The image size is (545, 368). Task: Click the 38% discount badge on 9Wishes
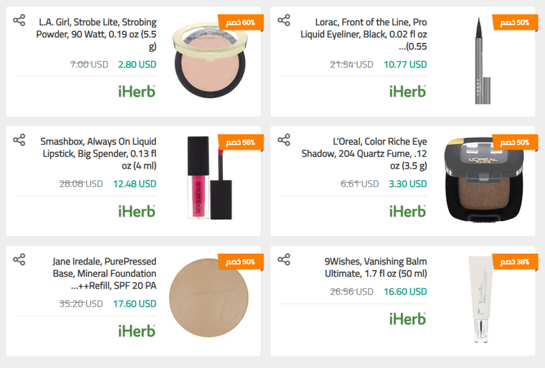pos(509,262)
